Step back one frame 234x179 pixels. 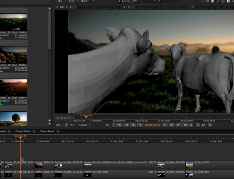pyautogui.click(x=133, y=125)
